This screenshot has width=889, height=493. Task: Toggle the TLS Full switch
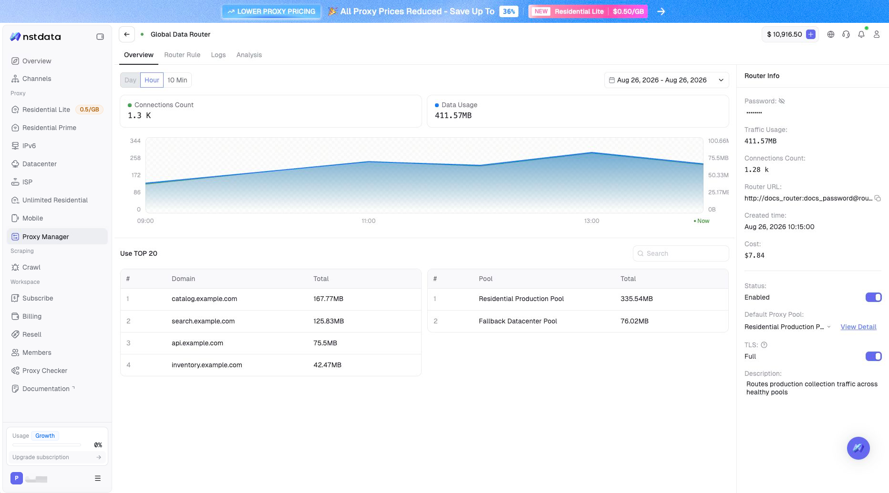[873, 356]
